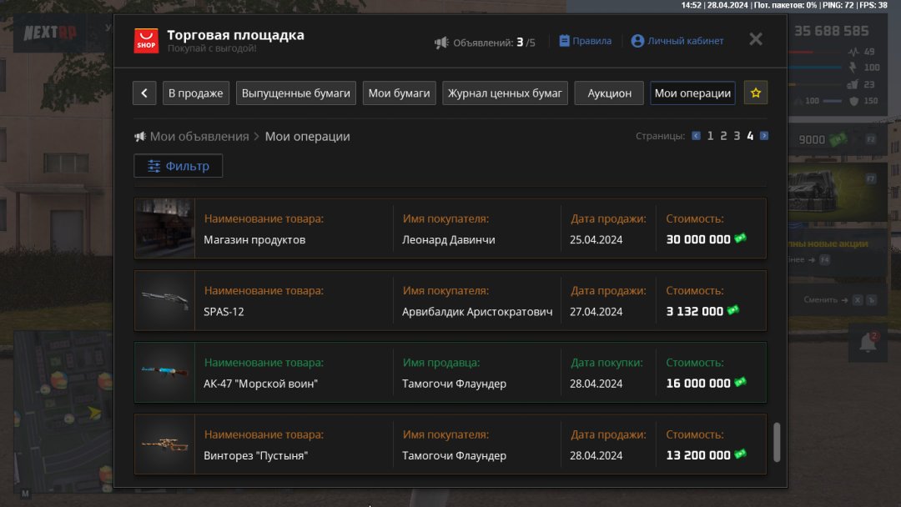Click the Магазин продуктов thumbnail image
Viewport: 901px width, 507px height.
point(165,228)
